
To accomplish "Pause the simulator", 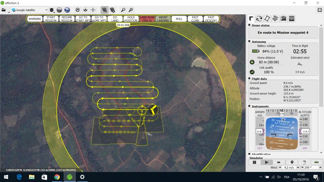I will tap(254, 162).
